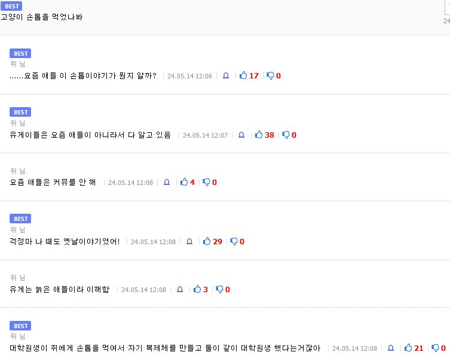450x361 pixels.
Task: Click the bell icon on the 38-like comment
Action: click(x=241, y=135)
